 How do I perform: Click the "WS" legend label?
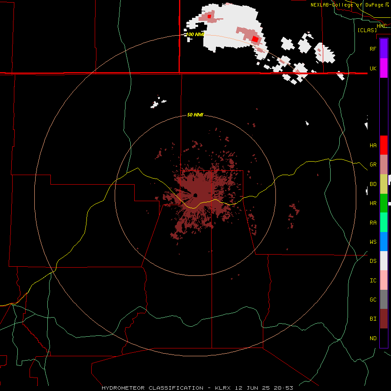tap(373, 242)
